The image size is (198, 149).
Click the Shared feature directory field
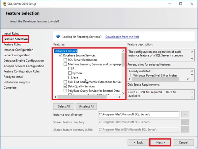pos(139,122)
